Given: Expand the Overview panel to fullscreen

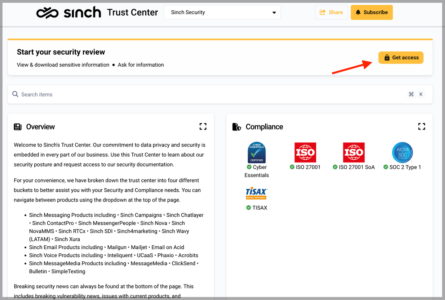Looking at the screenshot, I should click(x=203, y=126).
